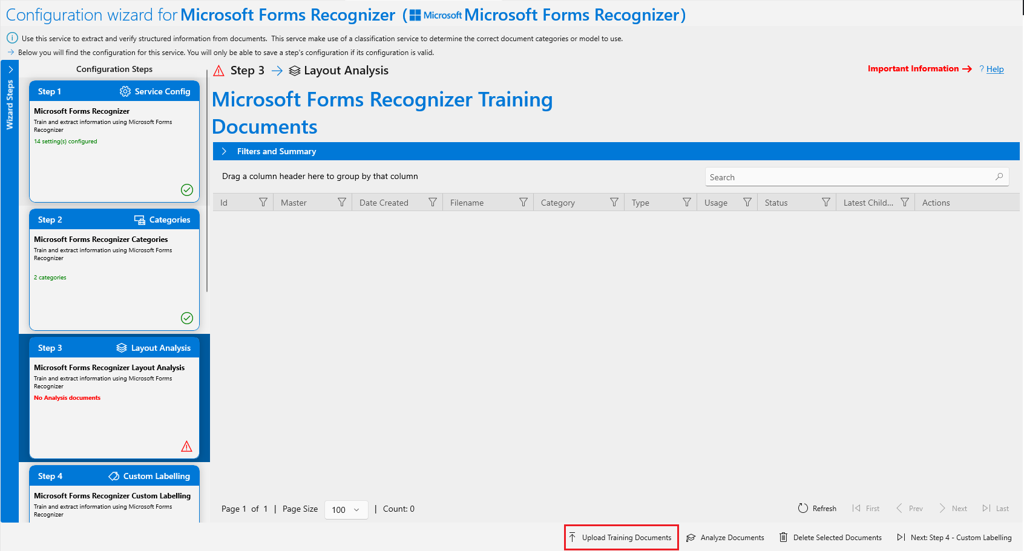Click the Configuration Steps vertical scrollbar

[x=207, y=181]
